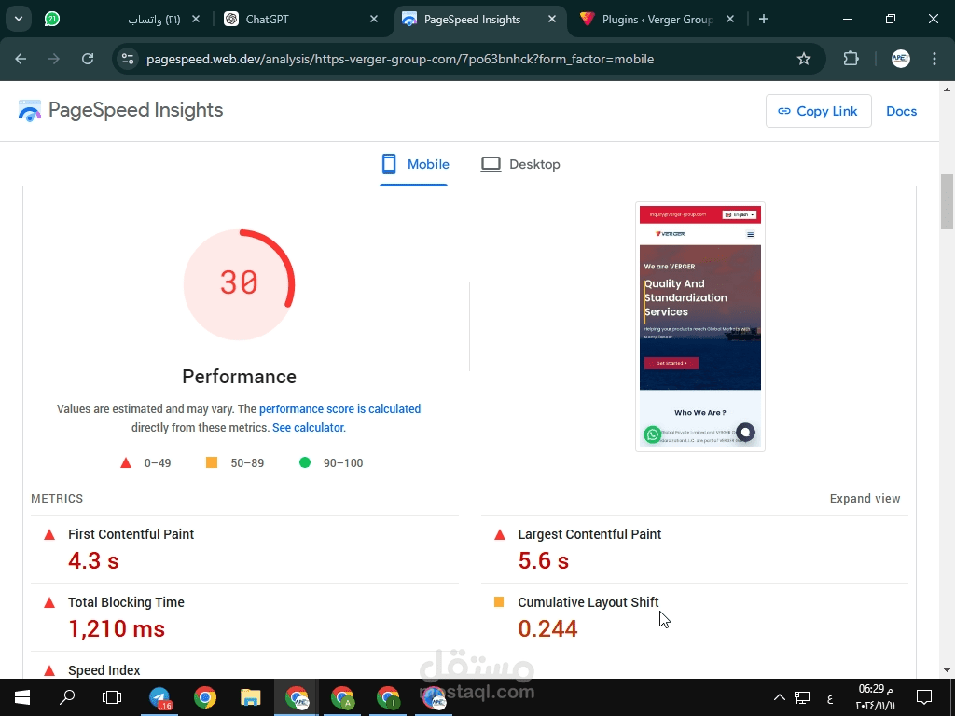This screenshot has width=955, height=716.
Task: Open Telegram from the taskbar
Action: [x=159, y=697]
